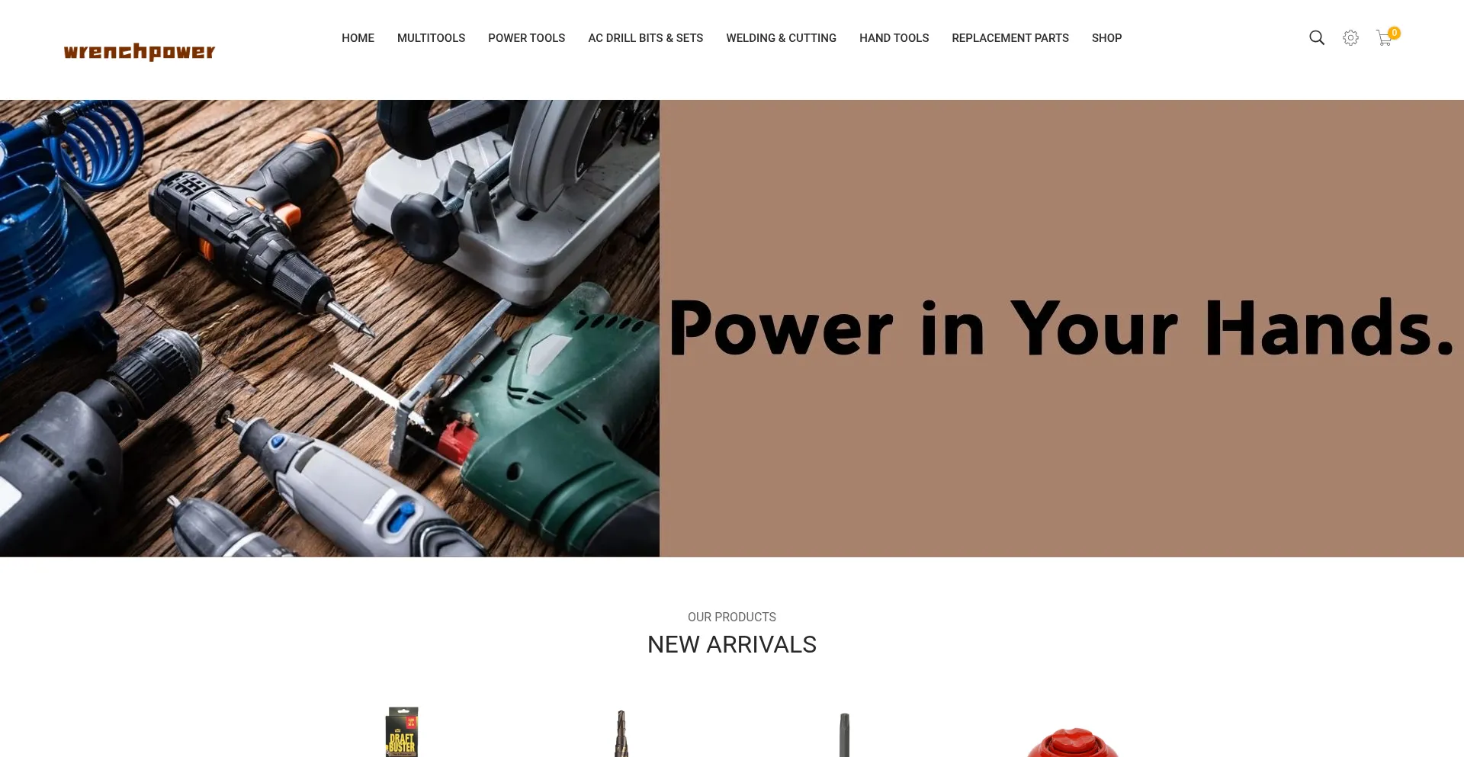
Task: Open the step drill bit product thumbnail
Action: (621, 733)
